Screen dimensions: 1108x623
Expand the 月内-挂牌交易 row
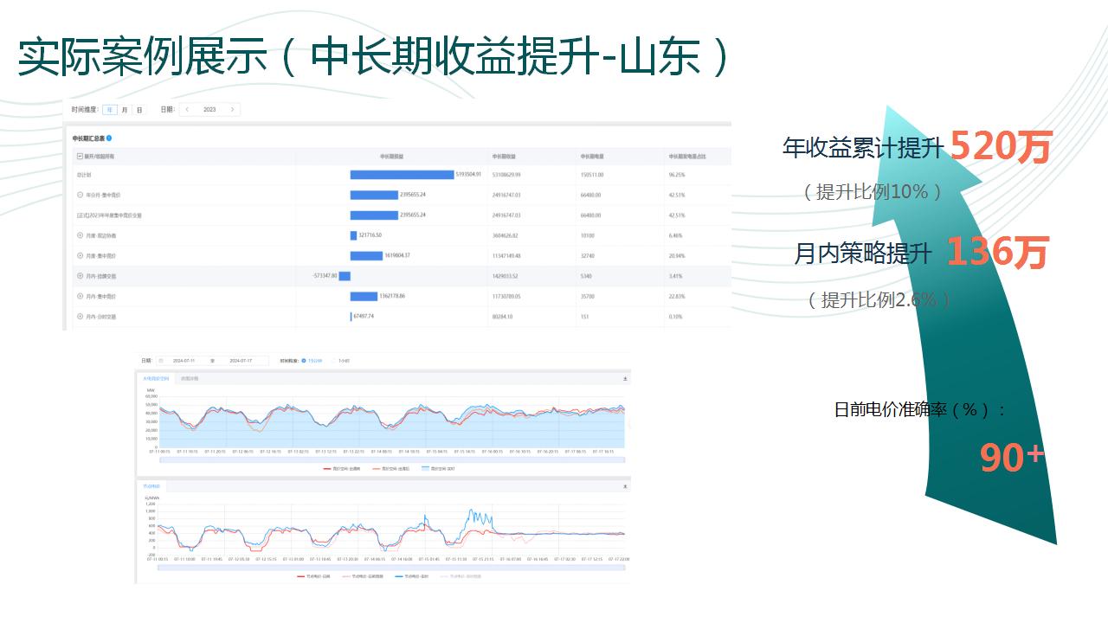[80, 276]
